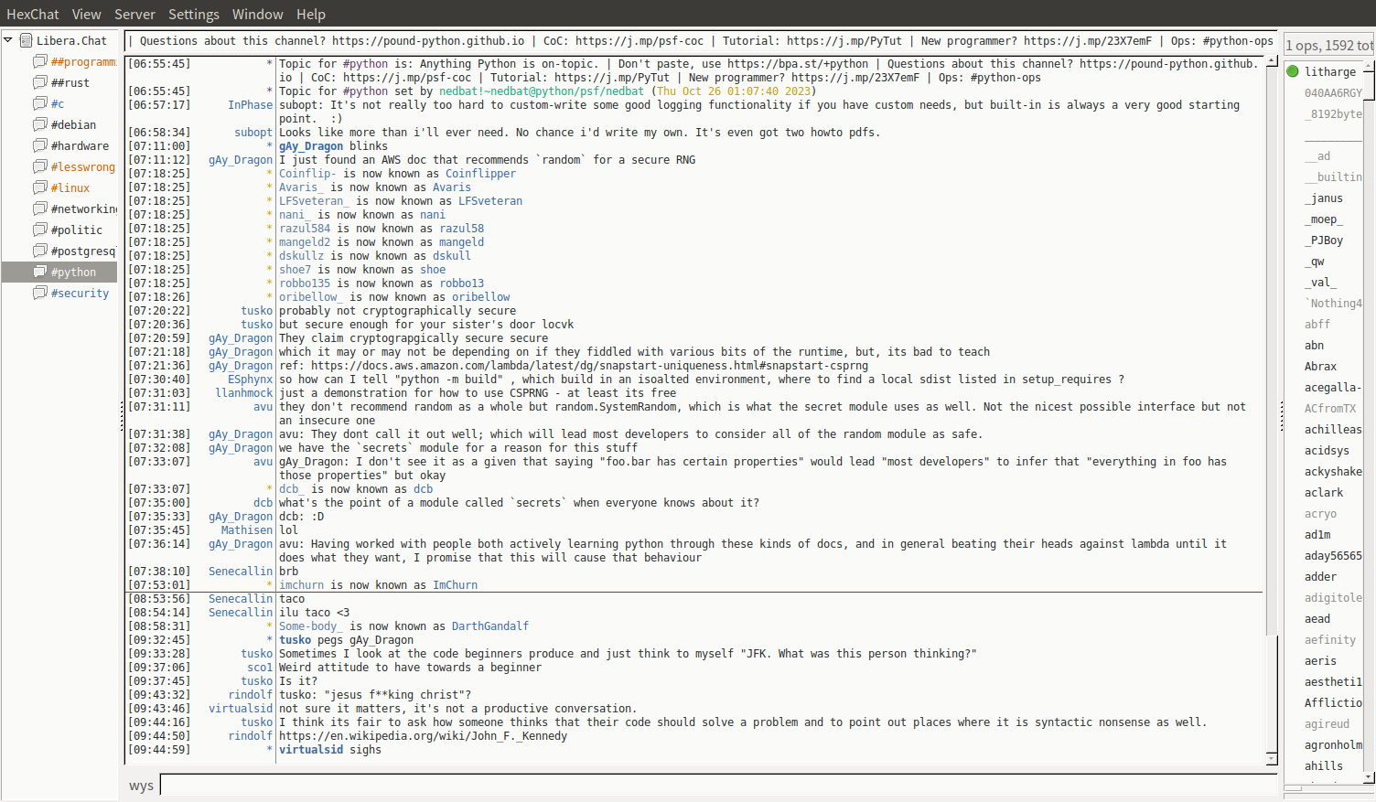Select user acidsys in the user list
1376x802 pixels.
[1327, 451]
